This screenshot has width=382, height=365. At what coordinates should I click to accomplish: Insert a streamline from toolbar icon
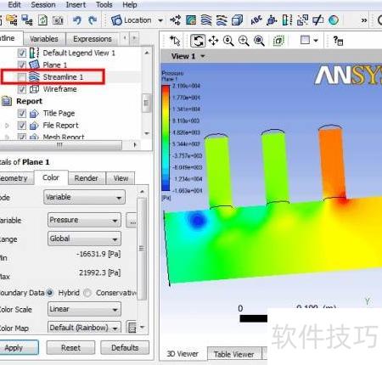click(206, 20)
